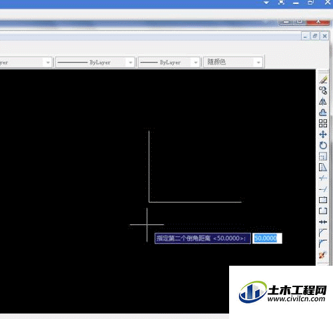Screen dimensions: 333x319
Task: Select the Fillet tool
Action: pyautogui.click(x=323, y=244)
